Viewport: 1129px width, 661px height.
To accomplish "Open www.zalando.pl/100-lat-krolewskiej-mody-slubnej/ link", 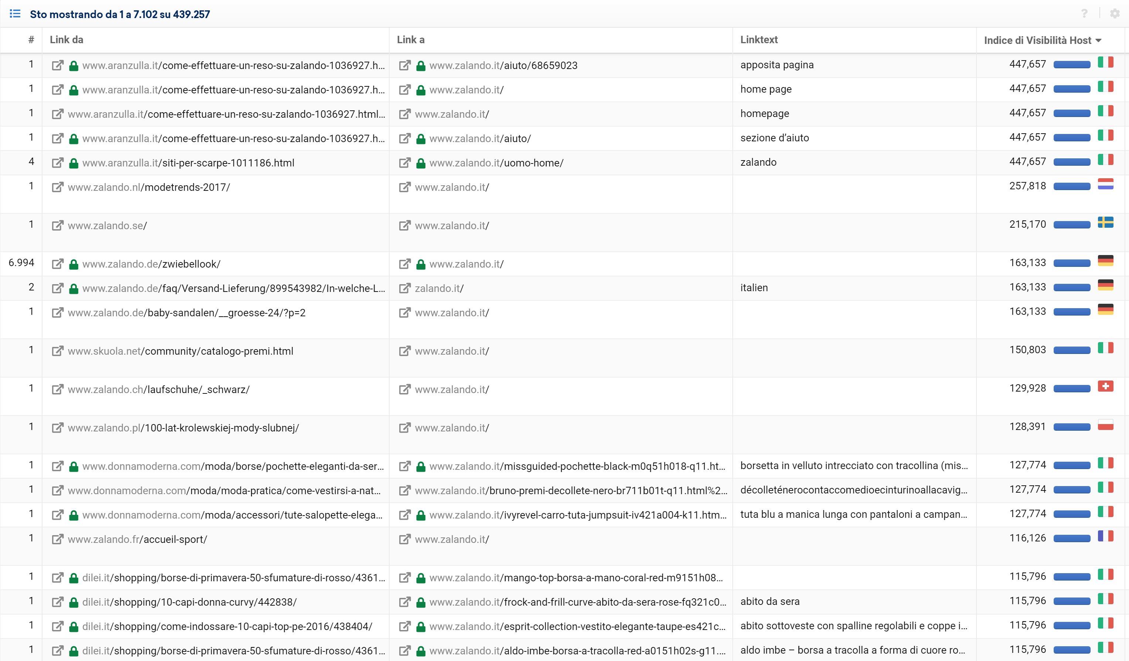I will [x=183, y=428].
